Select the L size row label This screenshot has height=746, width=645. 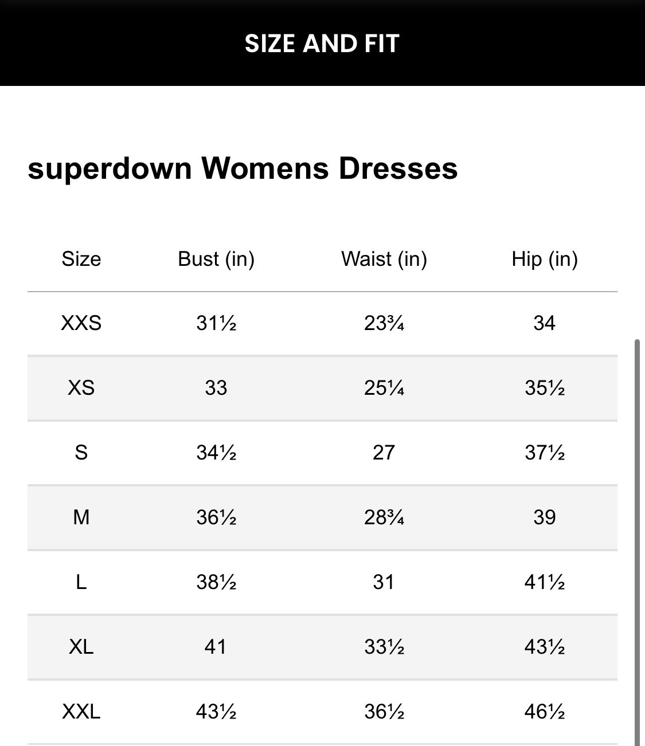tap(81, 582)
